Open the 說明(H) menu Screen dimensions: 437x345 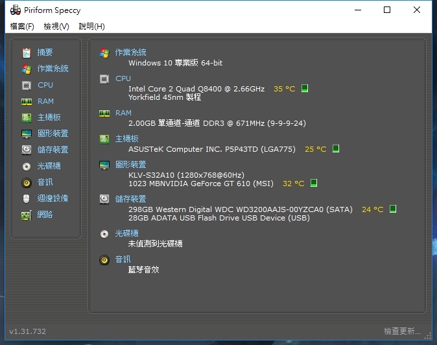[x=91, y=27]
